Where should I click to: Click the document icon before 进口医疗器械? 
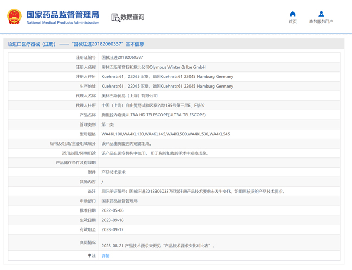pos(10,44)
